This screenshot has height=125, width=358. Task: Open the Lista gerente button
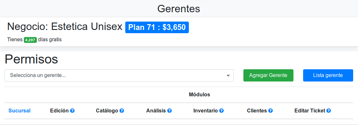(x=328, y=75)
